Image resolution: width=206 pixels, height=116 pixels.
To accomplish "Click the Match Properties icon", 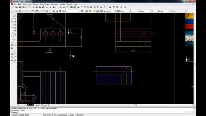I will coord(43,7).
